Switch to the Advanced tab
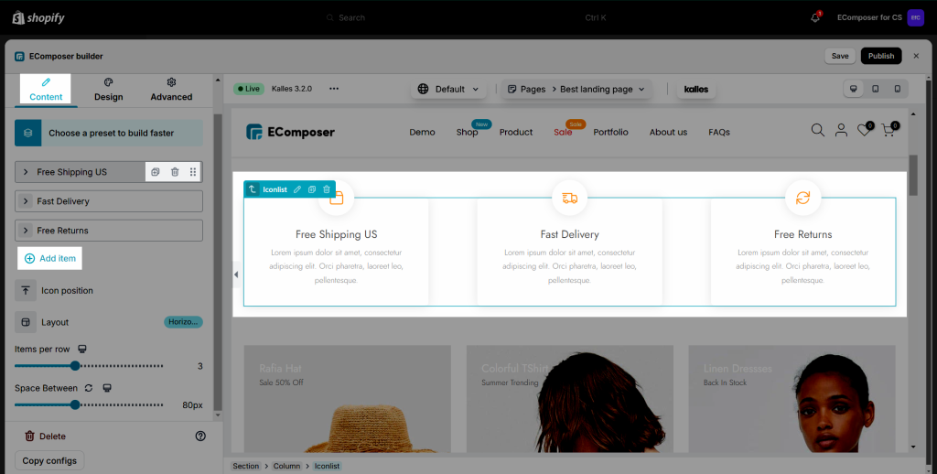 [171, 90]
